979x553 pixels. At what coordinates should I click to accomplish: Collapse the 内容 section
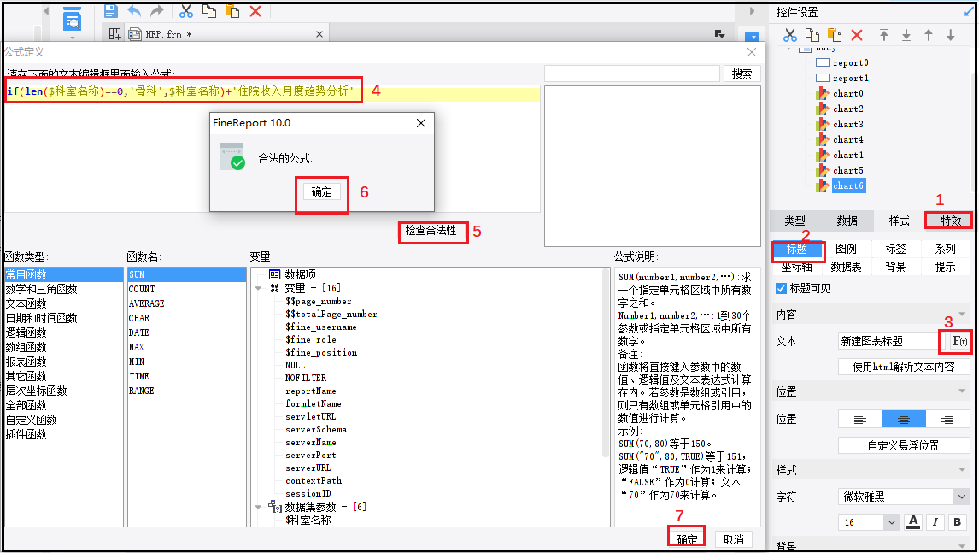click(x=962, y=315)
